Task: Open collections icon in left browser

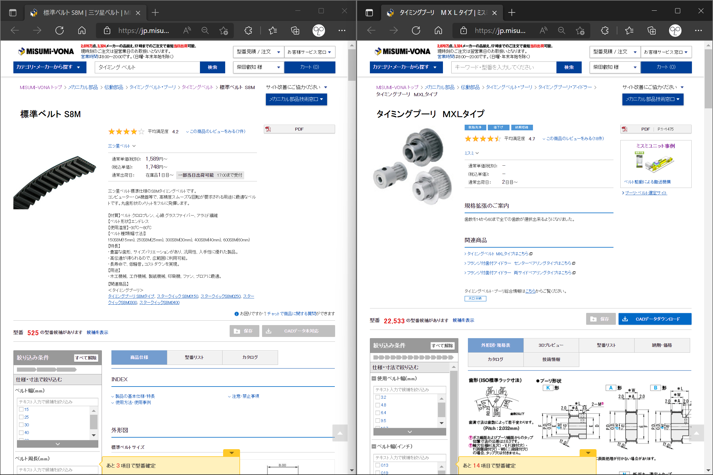Action: click(x=295, y=30)
